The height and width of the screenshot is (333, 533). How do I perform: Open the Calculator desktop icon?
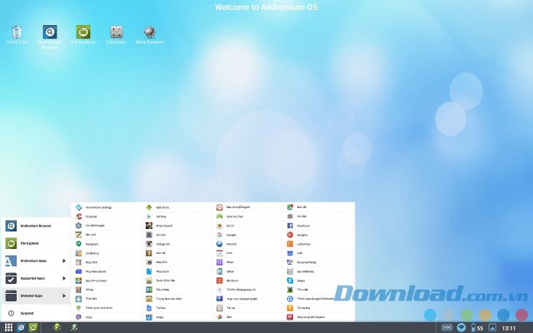117,32
